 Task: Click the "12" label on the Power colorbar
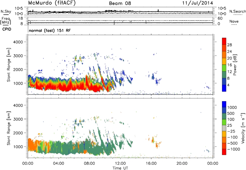(x=229, y=72)
